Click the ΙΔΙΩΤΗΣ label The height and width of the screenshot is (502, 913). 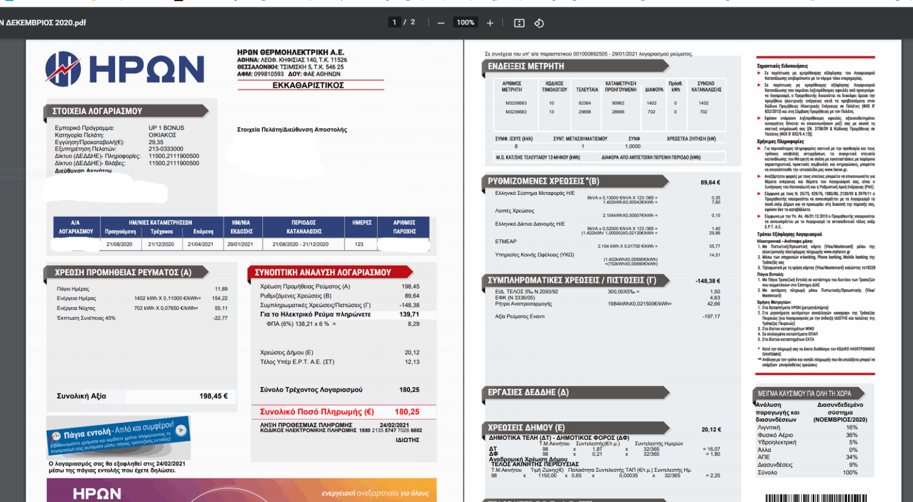(407, 440)
